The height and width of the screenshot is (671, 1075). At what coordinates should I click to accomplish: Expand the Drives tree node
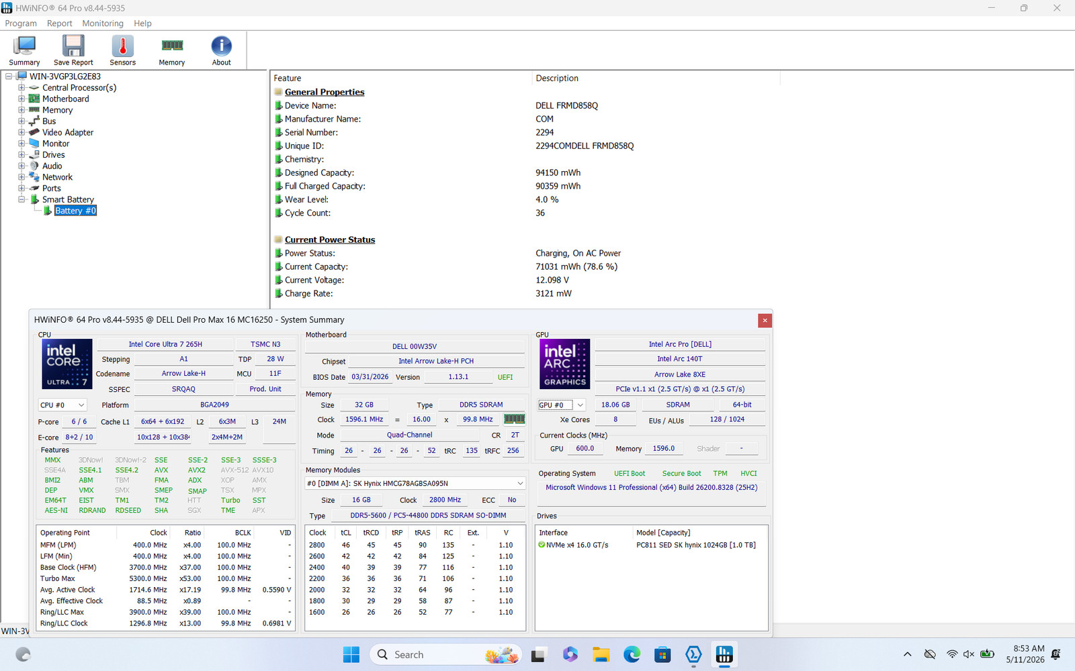click(x=21, y=155)
